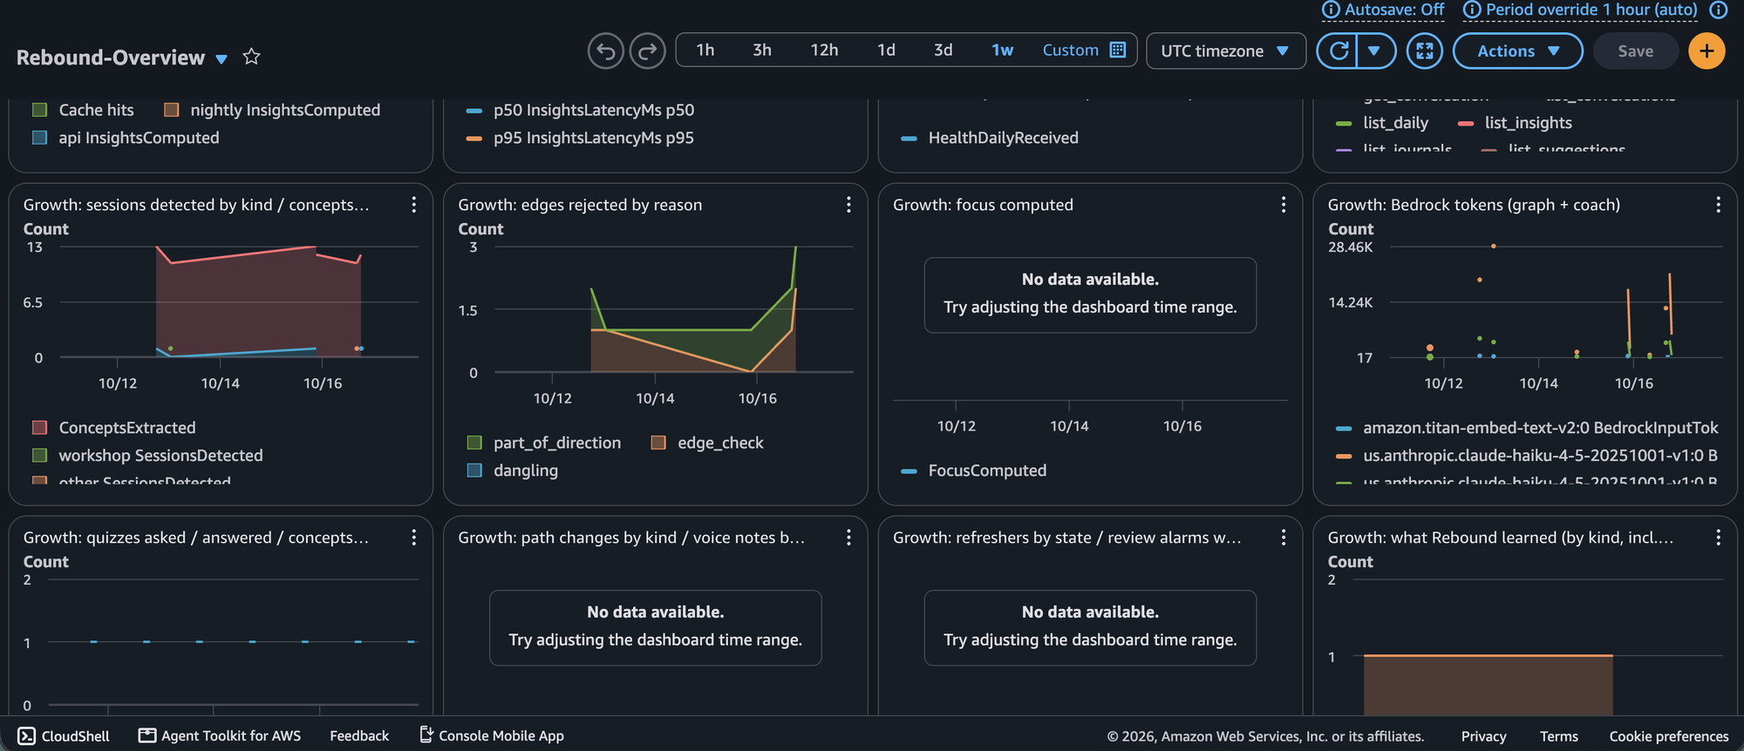Toggle the dangling legend series
Viewport: 1744px width, 751px height.
(x=513, y=470)
